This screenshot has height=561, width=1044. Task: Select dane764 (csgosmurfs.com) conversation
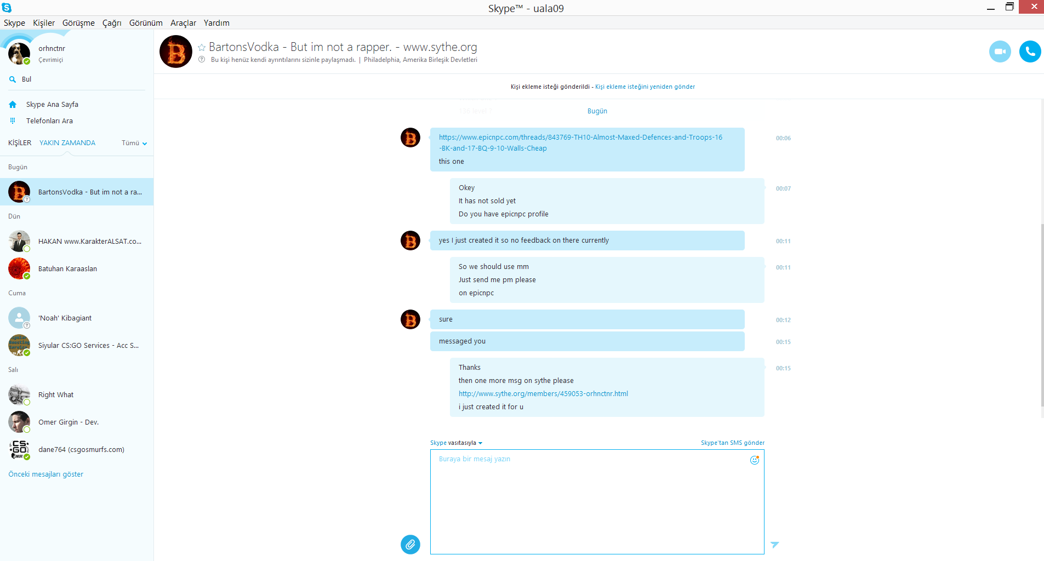[x=77, y=449]
